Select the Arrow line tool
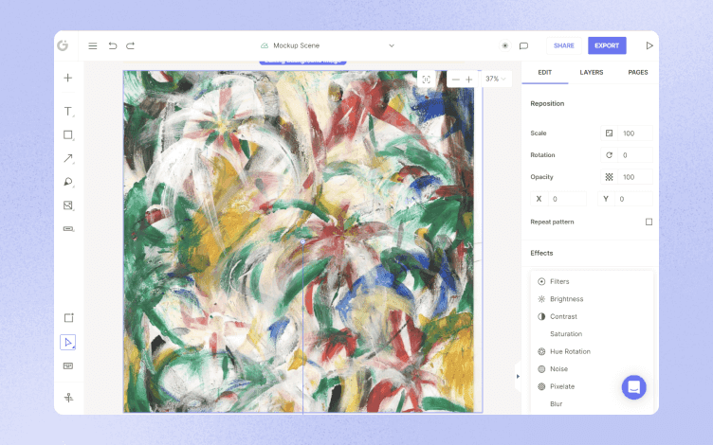Screen dimensions: 713x445 point(67,158)
